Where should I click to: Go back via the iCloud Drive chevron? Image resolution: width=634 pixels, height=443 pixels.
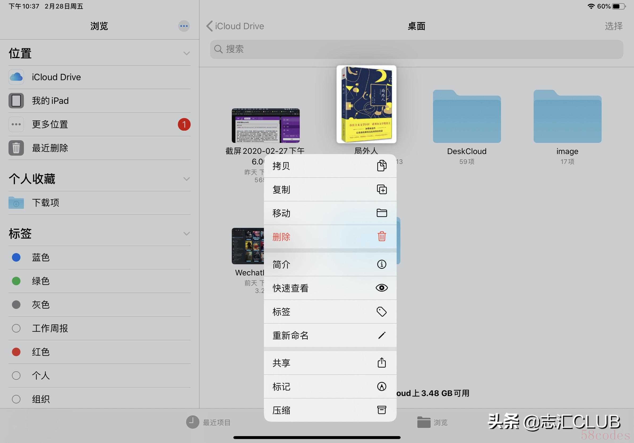[209, 26]
